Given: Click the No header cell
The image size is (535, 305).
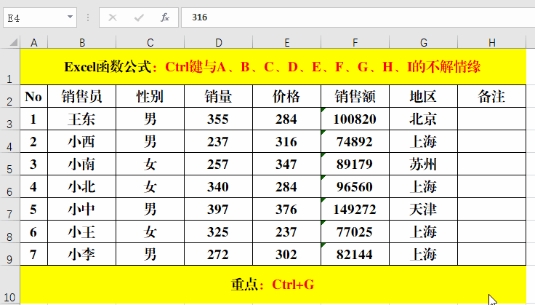Looking at the screenshot, I should [x=33, y=96].
